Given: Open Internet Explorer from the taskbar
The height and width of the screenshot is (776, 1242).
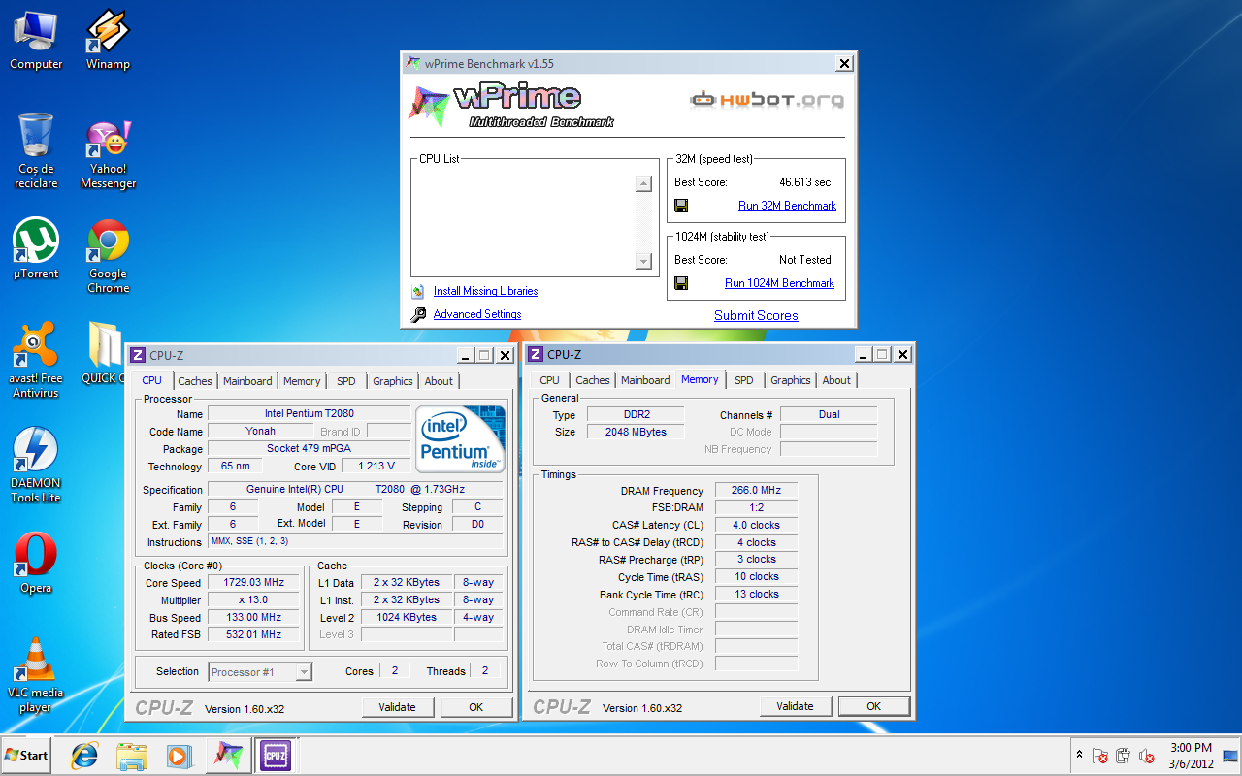Looking at the screenshot, I should [x=84, y=756].
